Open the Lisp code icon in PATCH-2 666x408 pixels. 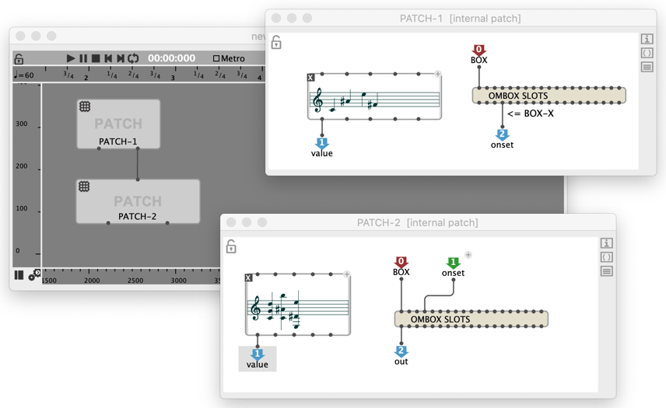tap(607, 257)
